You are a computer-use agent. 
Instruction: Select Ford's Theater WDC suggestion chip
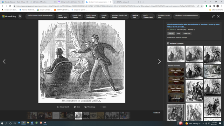coord(62,16)
